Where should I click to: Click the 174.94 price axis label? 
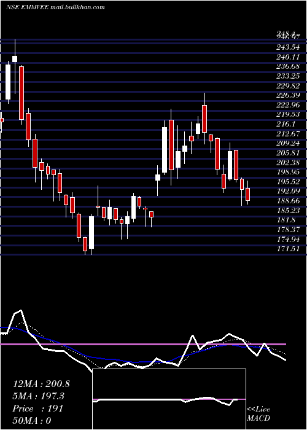(x=288, y=239)
